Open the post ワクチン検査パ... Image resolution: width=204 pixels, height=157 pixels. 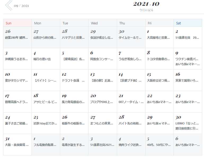pyautogui.click(x=187, y=59)
